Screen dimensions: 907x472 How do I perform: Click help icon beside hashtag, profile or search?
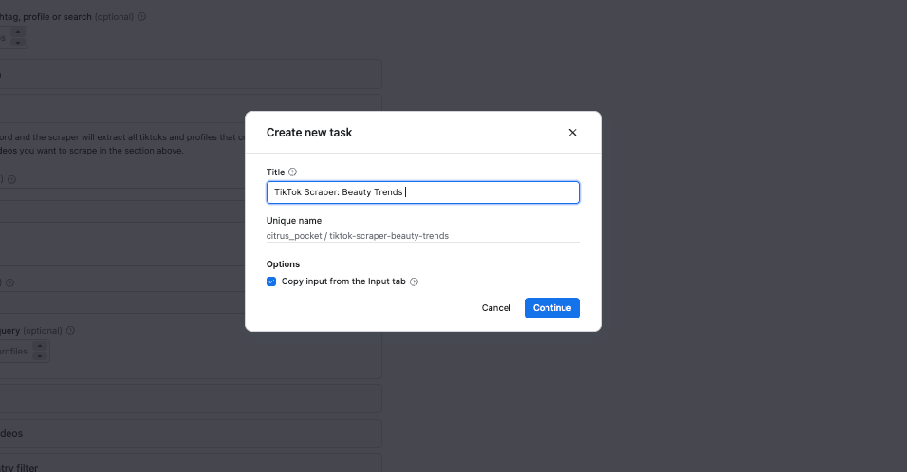pyautogui.click(x=141, y=17)
